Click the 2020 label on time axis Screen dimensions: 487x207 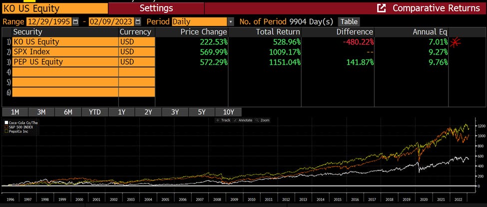click(x=424, y=200)
